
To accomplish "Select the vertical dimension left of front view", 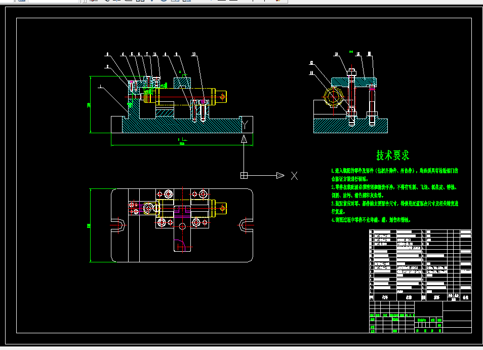I will point(89,105).
